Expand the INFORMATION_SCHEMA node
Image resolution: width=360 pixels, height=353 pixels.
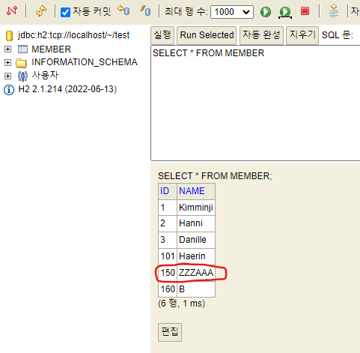point(7,62)
